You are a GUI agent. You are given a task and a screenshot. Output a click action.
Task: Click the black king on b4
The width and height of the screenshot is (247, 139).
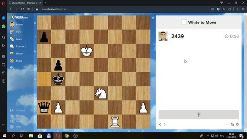(58, 79)
